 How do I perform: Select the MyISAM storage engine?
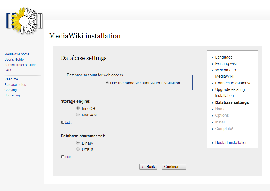click(78, 115)
